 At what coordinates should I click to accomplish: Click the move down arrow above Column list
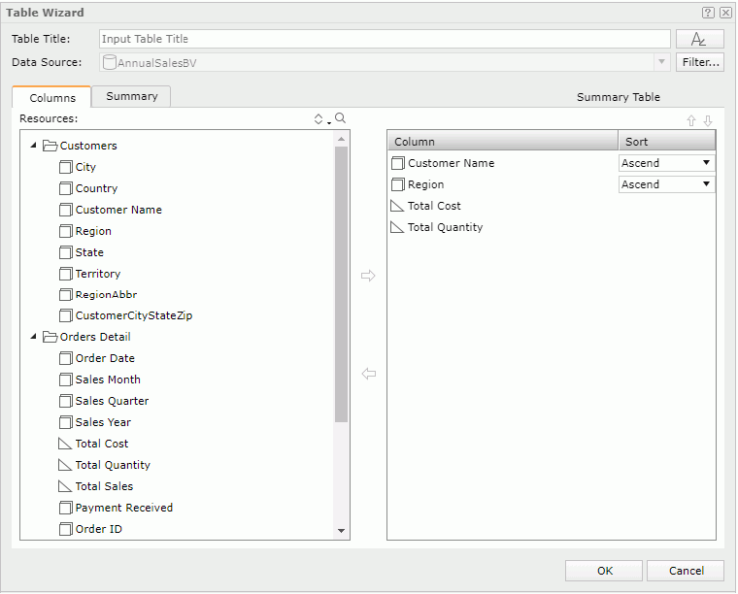click(708, 121)
